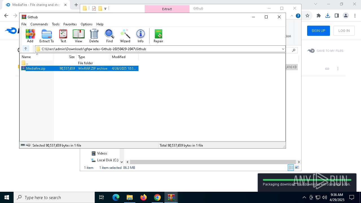Open the Favorites menu
Screen dimensions: 361x203
point(70,24)
